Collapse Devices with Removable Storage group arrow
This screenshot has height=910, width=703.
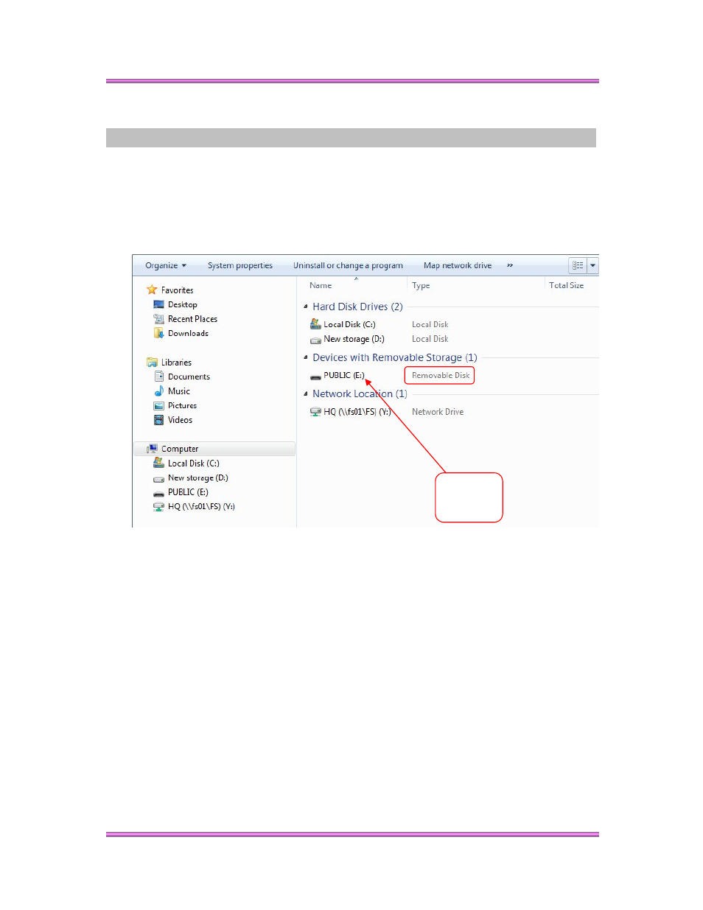306,357
